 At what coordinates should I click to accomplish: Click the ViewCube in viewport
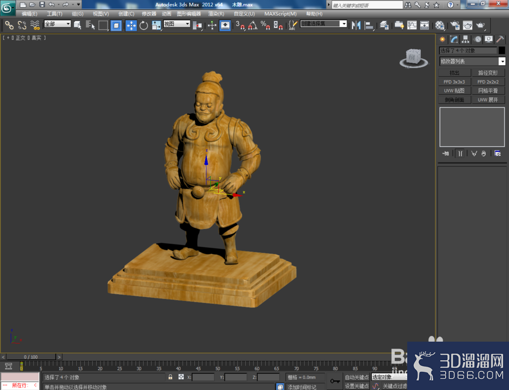[413, 58]
